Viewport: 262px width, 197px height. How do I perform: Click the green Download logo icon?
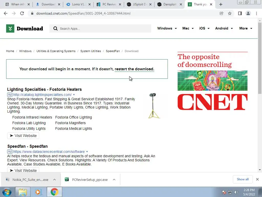tap(10, 28)
